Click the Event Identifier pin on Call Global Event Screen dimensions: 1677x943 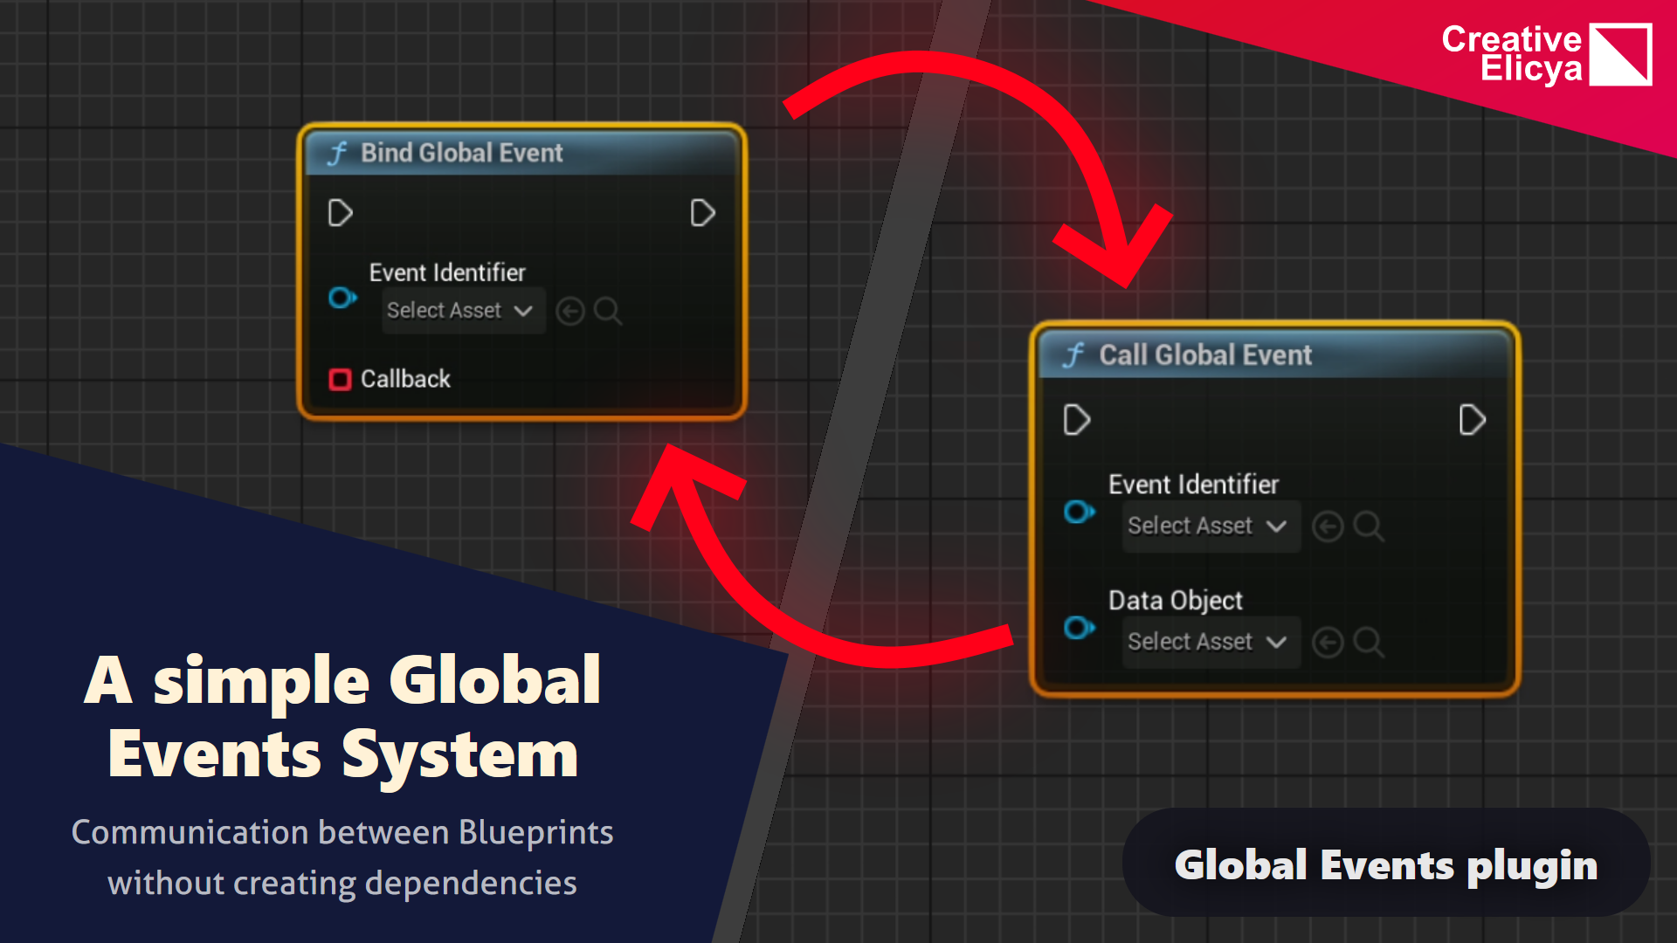tap(1080, 513)
